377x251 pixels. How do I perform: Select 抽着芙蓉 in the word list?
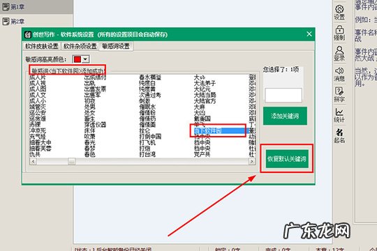40,149
